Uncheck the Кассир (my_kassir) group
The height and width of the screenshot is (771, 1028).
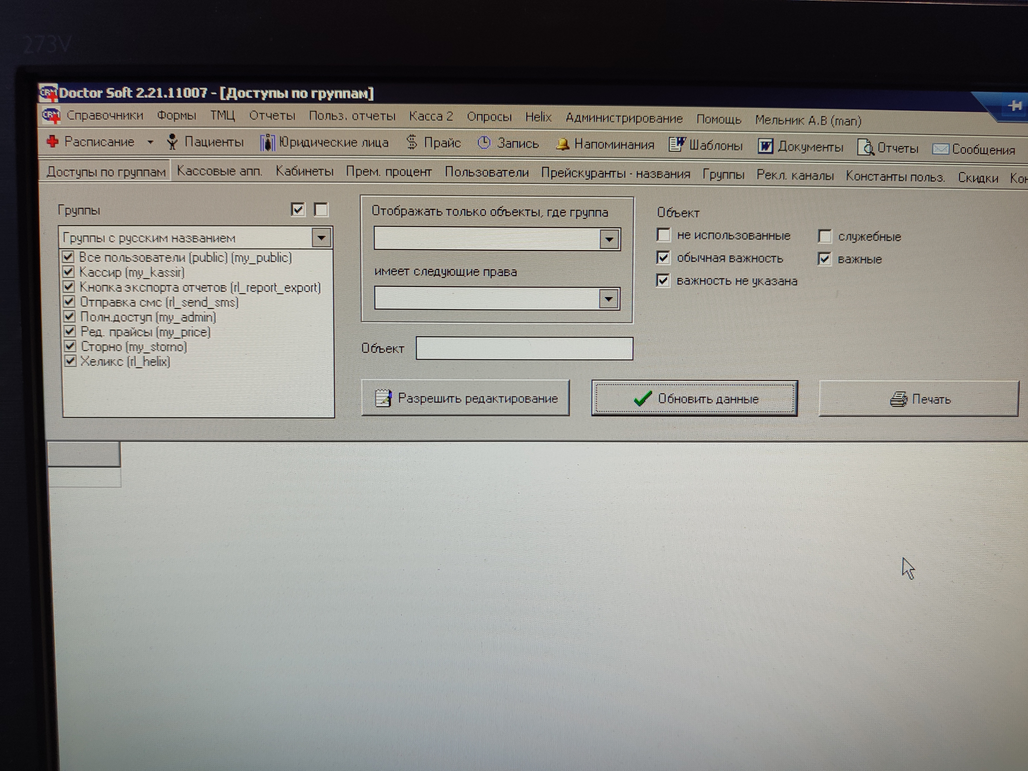pyautogui.click(x=69, y=272)
